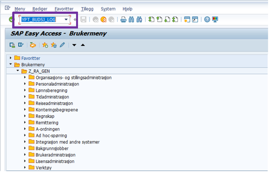
Task: Expand the Lønnsberegning folder
Action: click(x=25, y=90)
